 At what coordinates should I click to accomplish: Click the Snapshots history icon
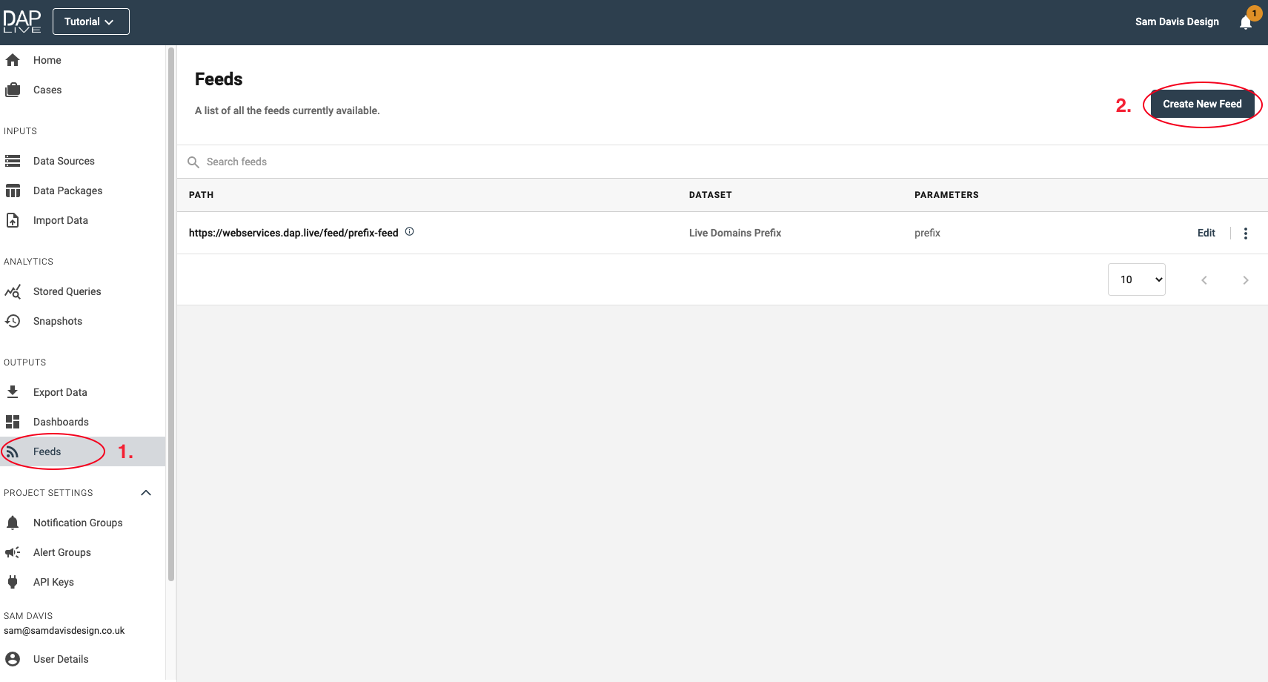pyautogui.click(x=13, y=321)
